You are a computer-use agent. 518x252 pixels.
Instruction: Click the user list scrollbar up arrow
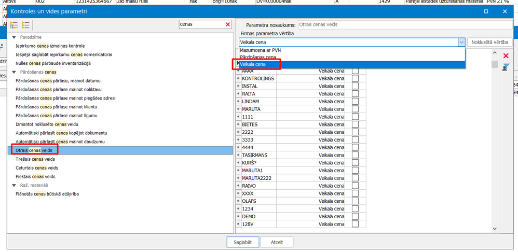point(495,52)
